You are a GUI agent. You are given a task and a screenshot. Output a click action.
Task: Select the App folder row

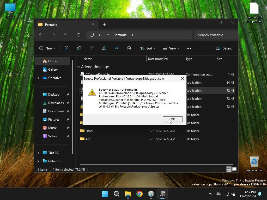pos(157,139)
